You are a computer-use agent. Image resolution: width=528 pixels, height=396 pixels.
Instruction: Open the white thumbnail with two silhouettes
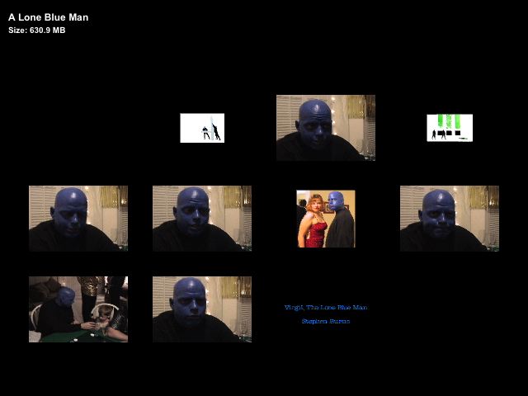click(x=202, y=128)
